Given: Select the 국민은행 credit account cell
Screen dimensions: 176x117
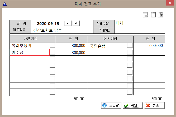Looking at the screenshot, I should pyautogui.click(x=107, y=46).
